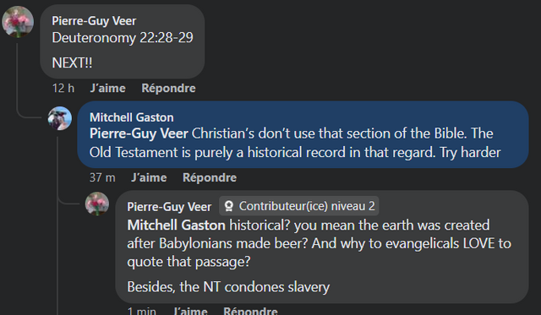
Task: Click the Pierre-Guy Veer name on the Deuteronomy comment
Action: (x=94, y=21)
